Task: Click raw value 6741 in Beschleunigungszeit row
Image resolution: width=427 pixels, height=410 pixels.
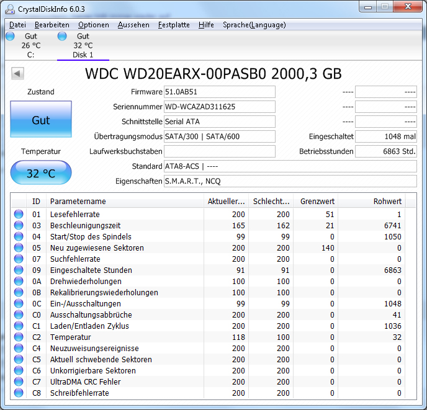Action: pyautogui.click(x=393, y=225)
